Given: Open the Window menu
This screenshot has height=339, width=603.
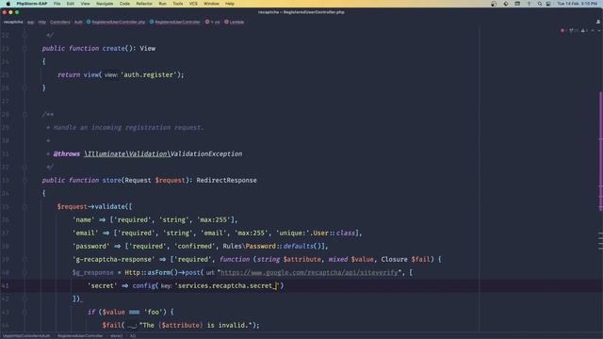Looking at the screenshot, I should click(211, 4).
